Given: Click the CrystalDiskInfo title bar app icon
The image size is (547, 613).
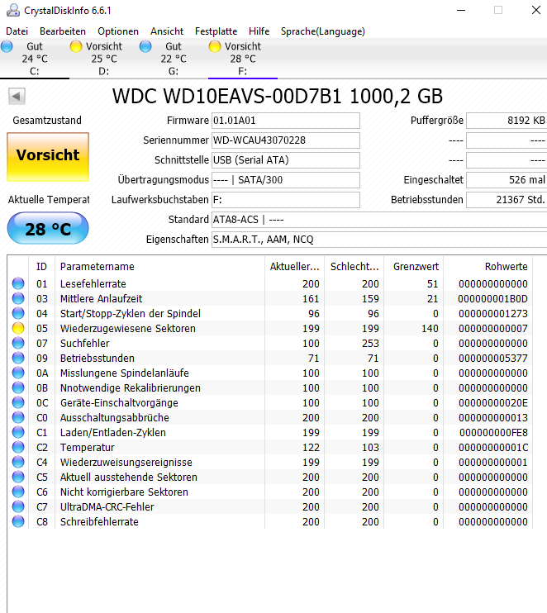Looking at the screenshot, I should click(x=13, y=10).
